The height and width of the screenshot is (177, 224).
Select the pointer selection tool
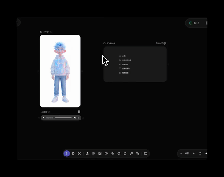tap(67, 153)
